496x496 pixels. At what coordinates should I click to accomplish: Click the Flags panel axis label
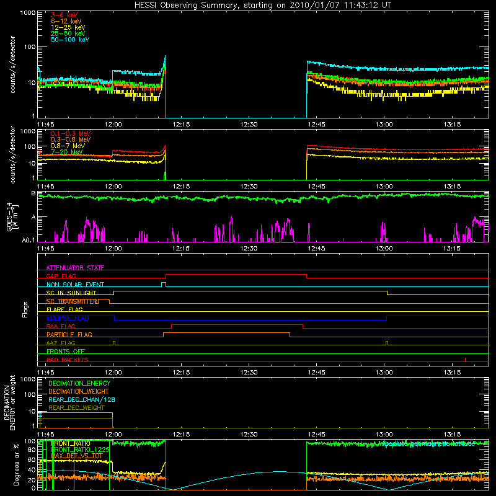25,309
